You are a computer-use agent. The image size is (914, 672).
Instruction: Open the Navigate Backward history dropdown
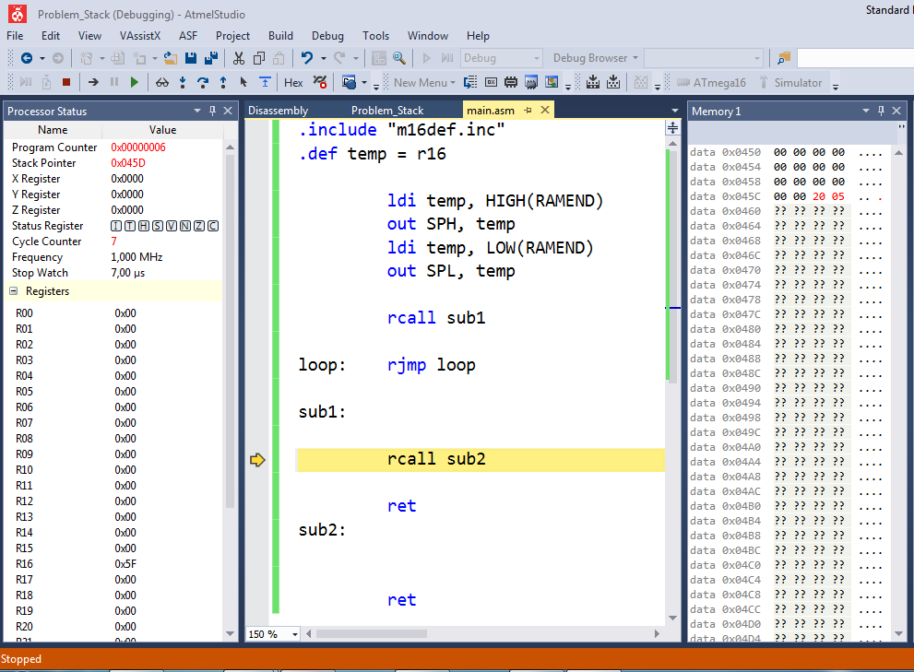click(x=42, y=58)
